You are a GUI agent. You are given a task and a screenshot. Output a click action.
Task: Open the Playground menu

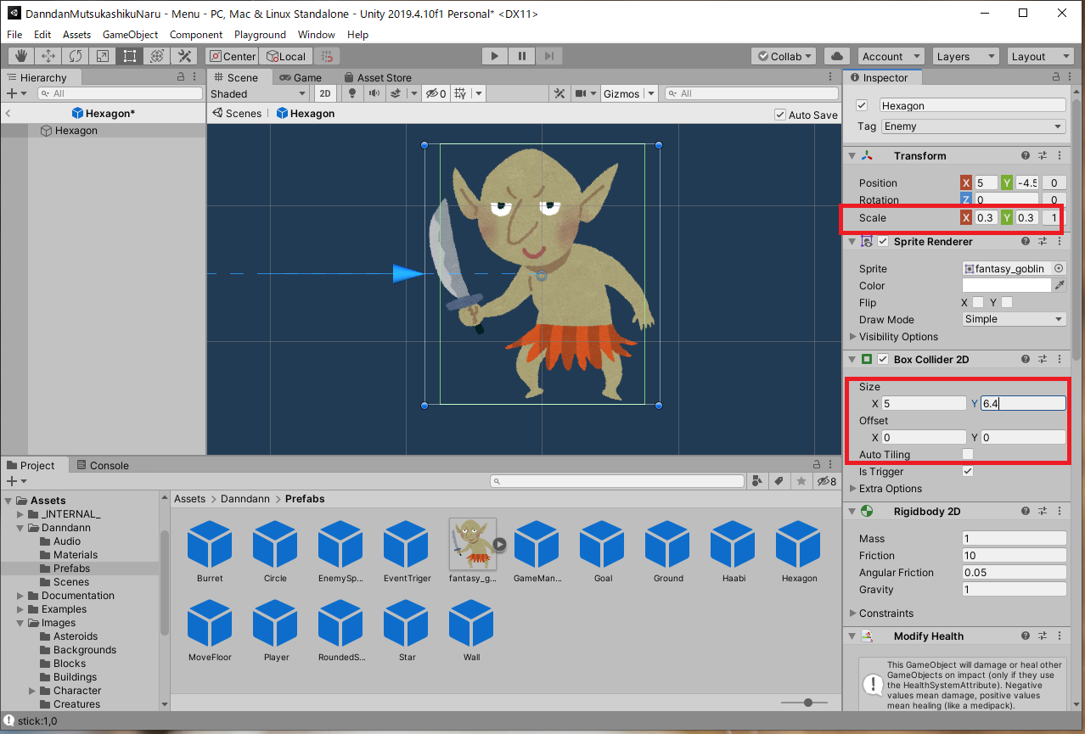pos(260,35)
